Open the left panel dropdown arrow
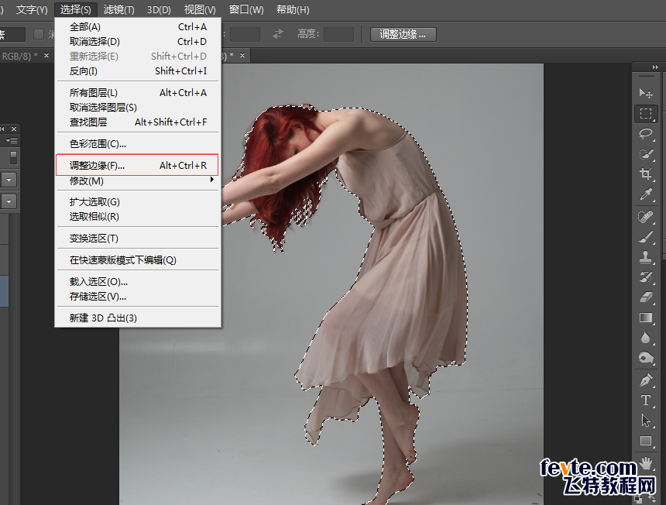 point(9,179)
